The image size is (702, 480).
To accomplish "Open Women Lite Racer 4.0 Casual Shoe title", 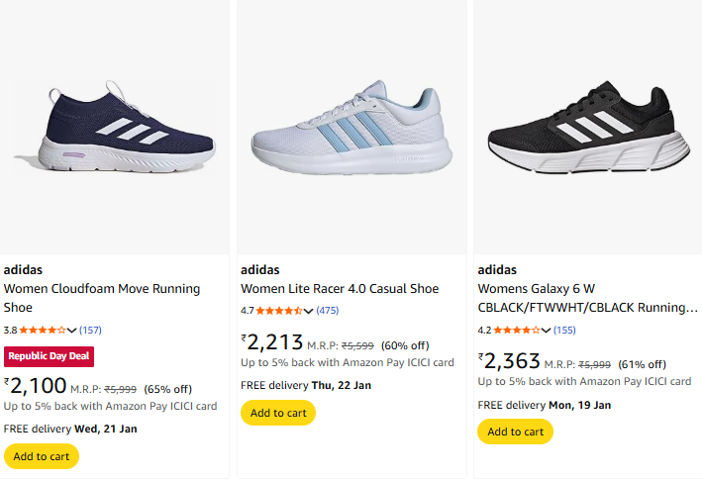I will pos(340,289).
